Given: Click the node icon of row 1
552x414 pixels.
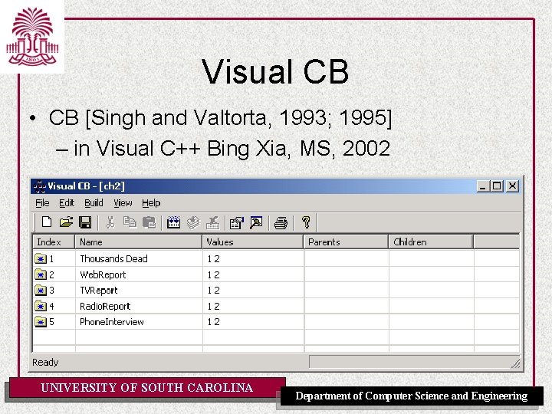Looking at the screenshot, I should click(41, 259).
